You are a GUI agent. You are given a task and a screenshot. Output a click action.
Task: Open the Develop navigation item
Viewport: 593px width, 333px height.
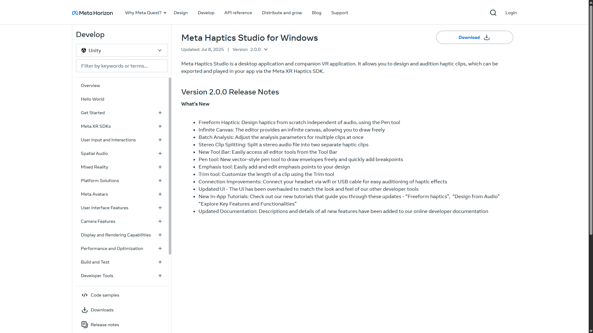coord(206,13)
